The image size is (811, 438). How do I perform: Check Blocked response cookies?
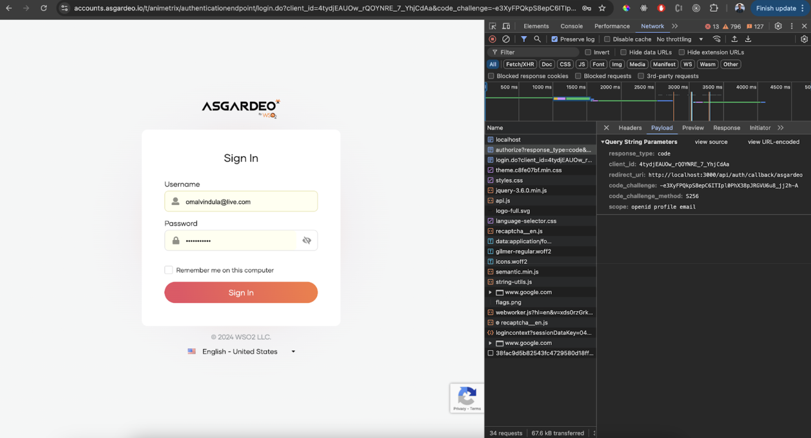pyautogui.click(x=491, y=76)
